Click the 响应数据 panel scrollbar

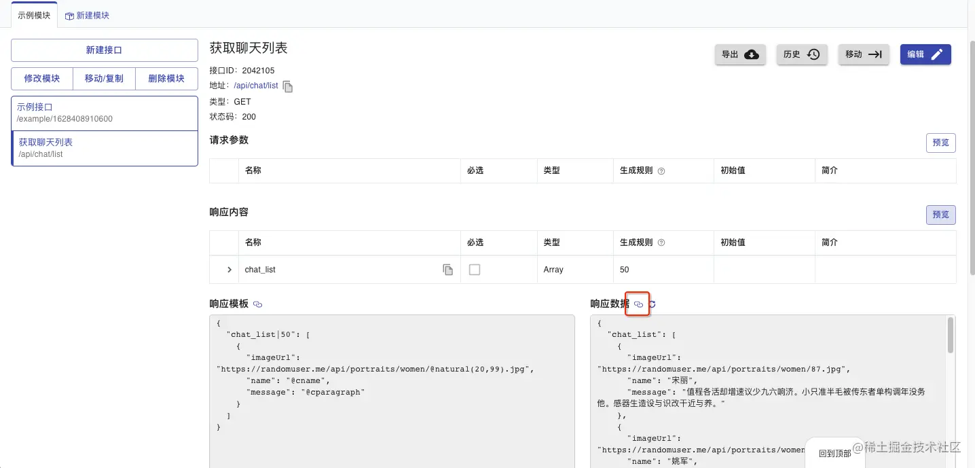pos(951,335)
